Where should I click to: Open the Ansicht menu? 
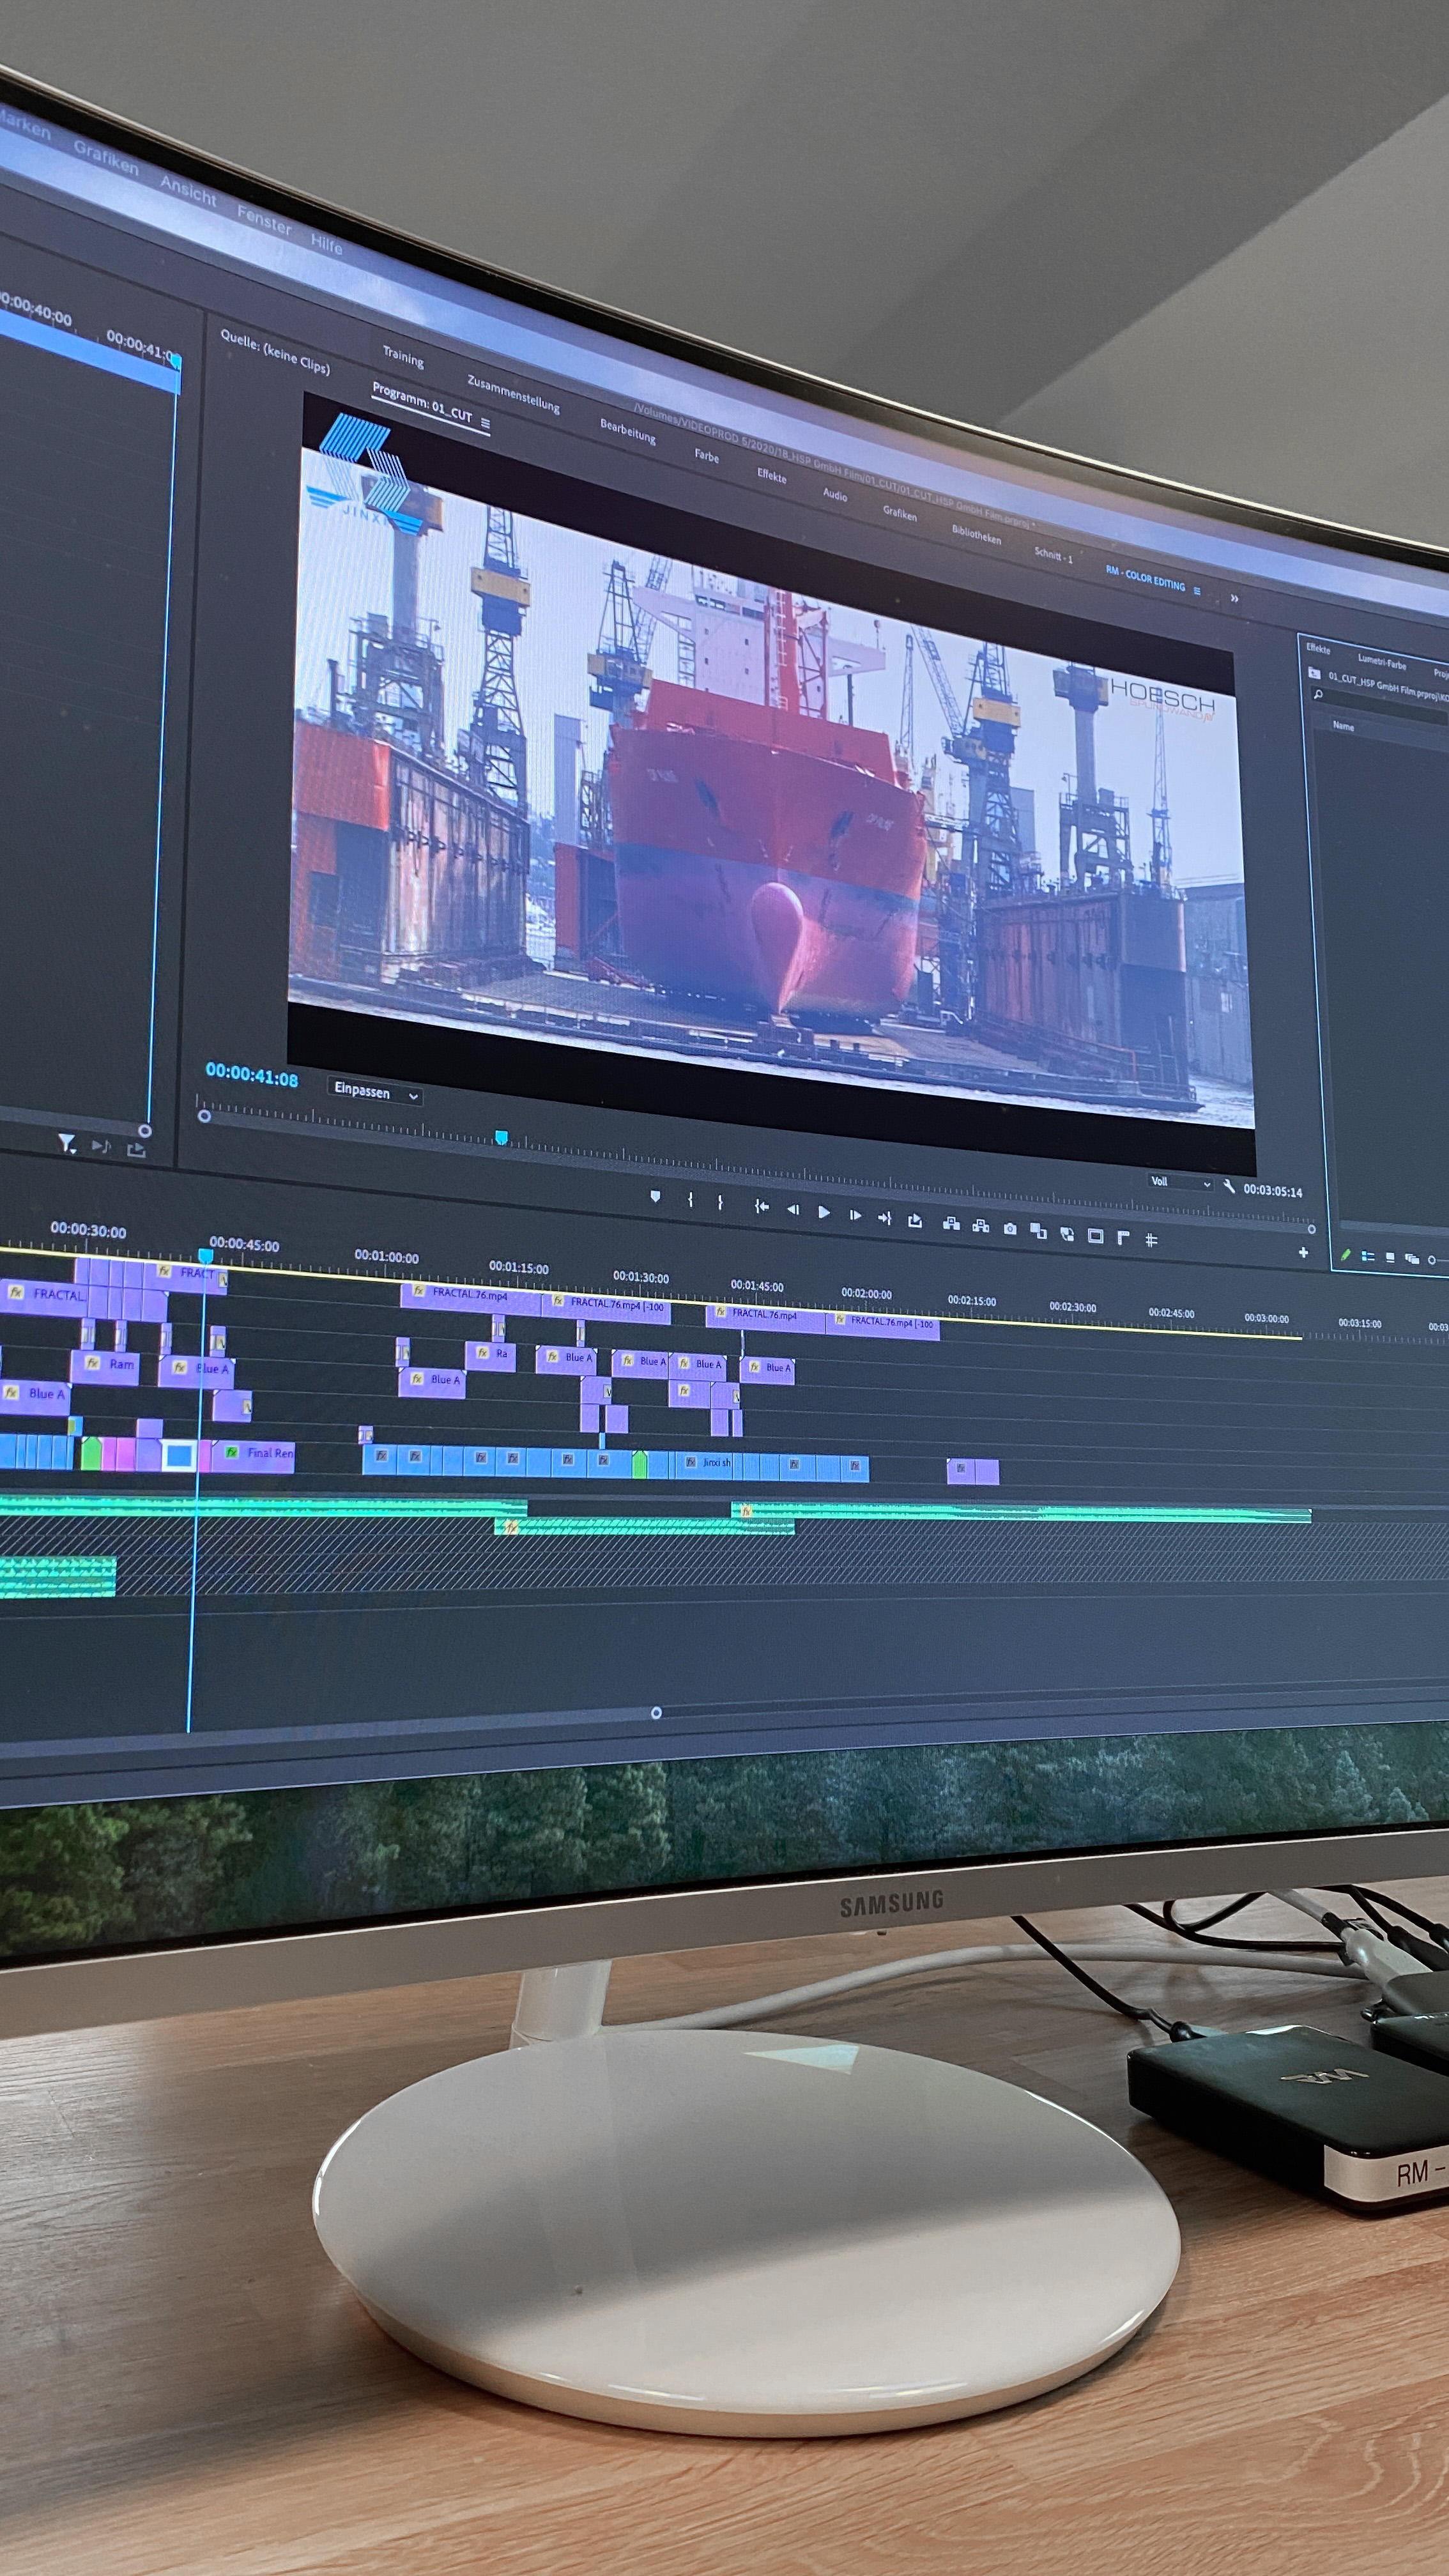point(188,190)
